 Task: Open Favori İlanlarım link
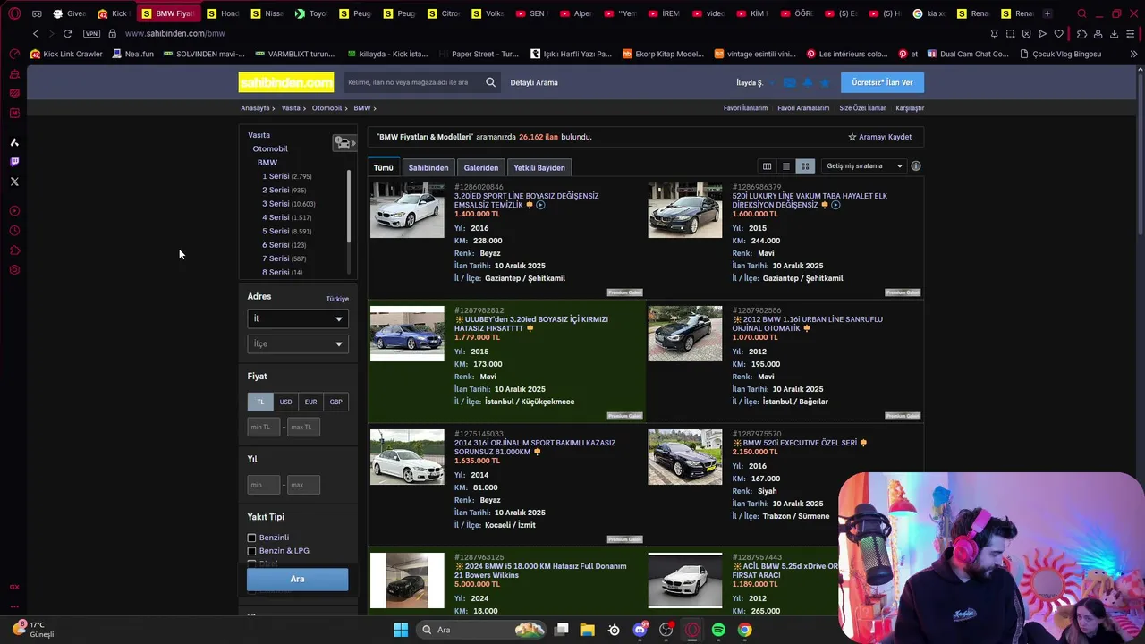[746, 108]
